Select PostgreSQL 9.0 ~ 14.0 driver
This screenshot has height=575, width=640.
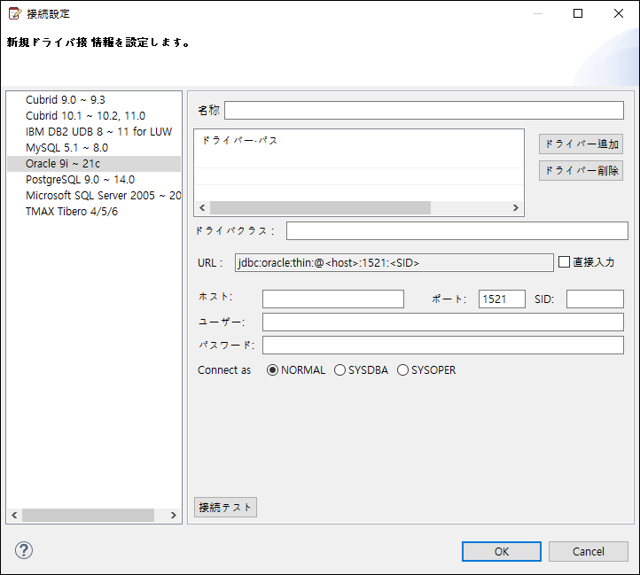coord(94,180)
